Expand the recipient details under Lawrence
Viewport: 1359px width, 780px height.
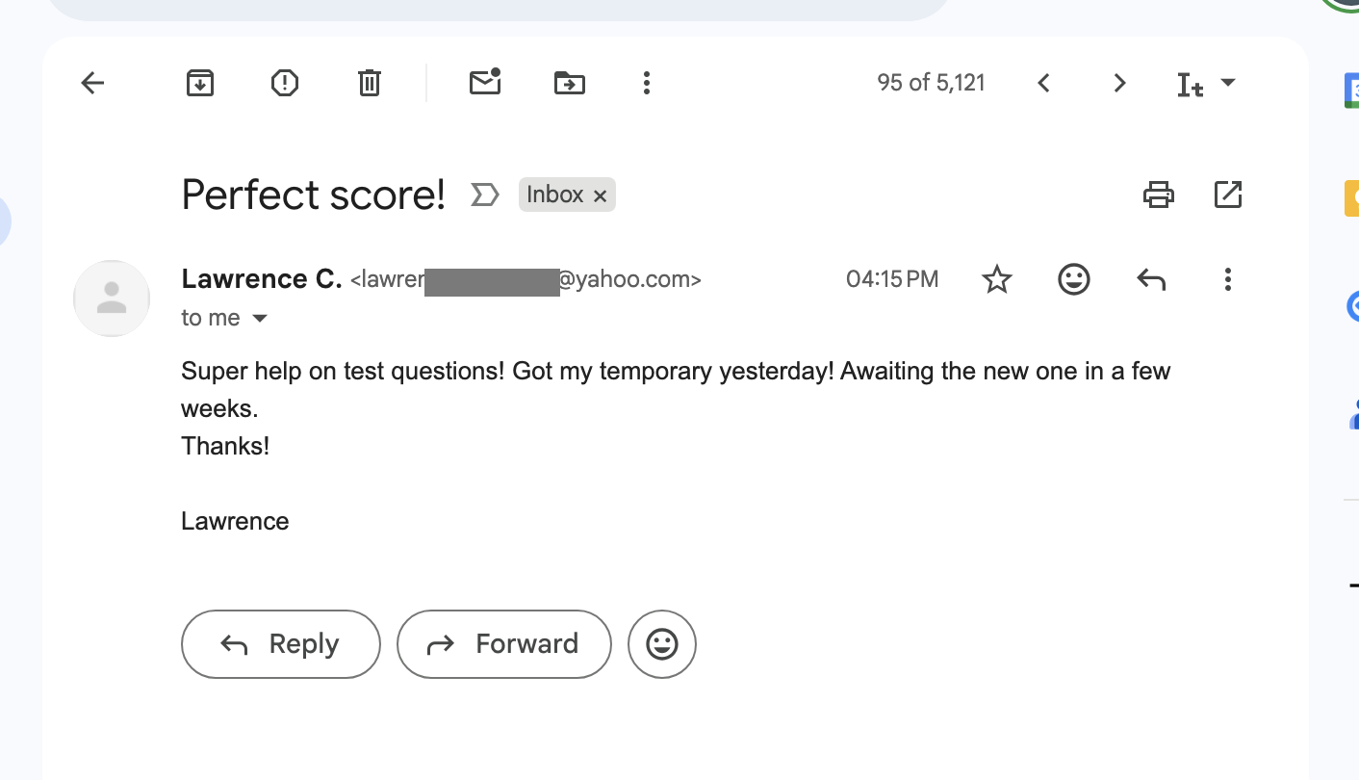[260, 318]
